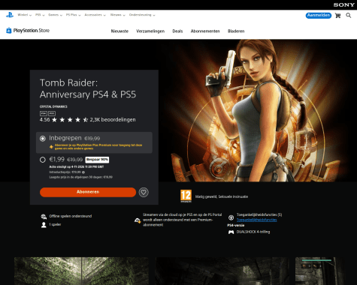Click the Bespaar 90% badge

click(x=97, y=160)
